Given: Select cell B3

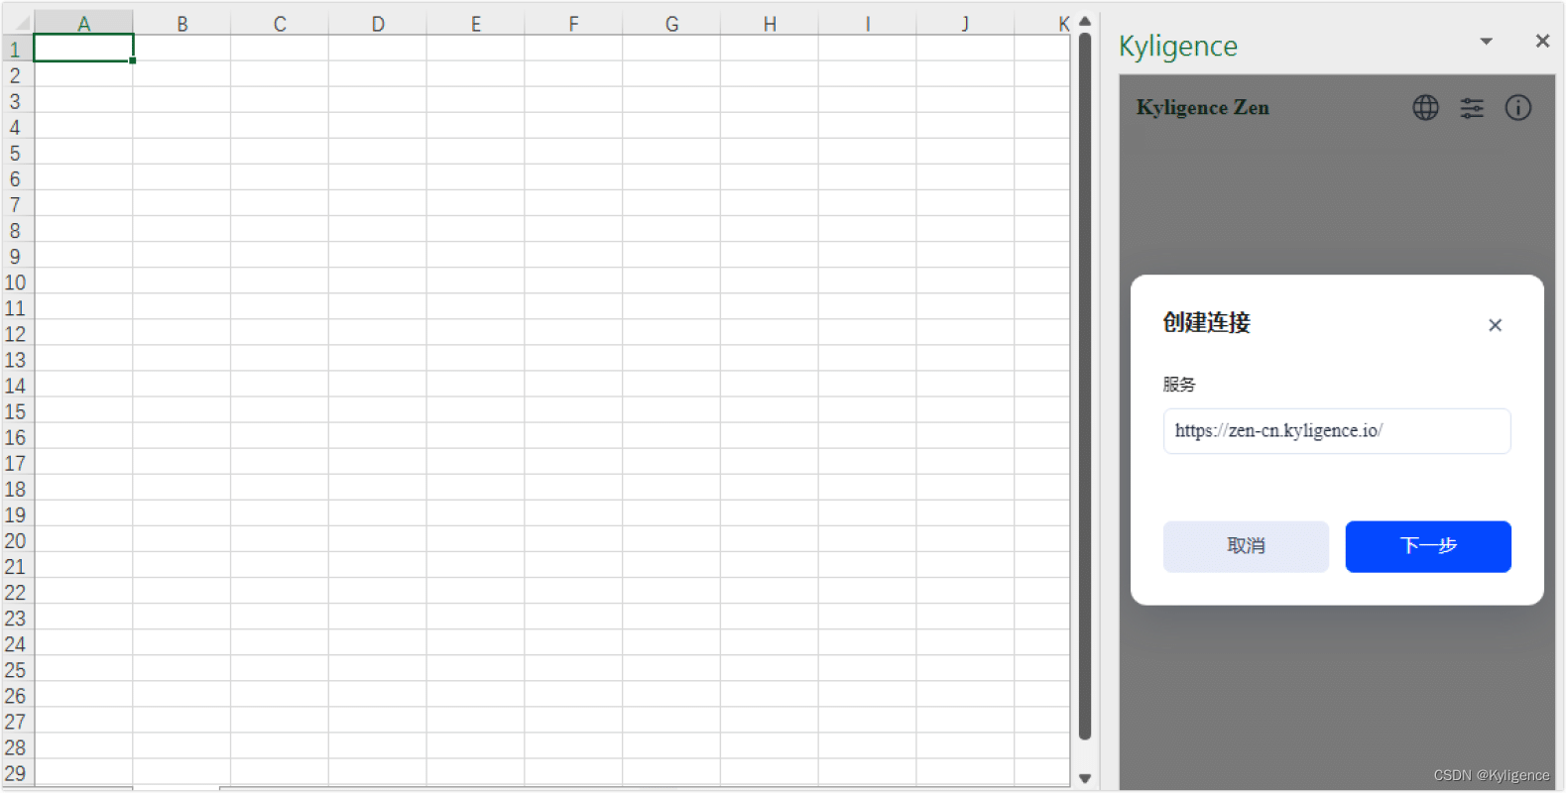Looking at the screenshot, I should (x=181, y=100).
